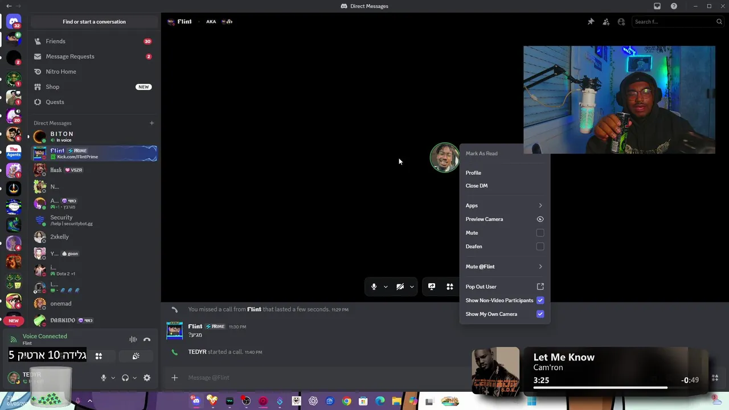Open activities button in voice panel

tap(99, 356)
